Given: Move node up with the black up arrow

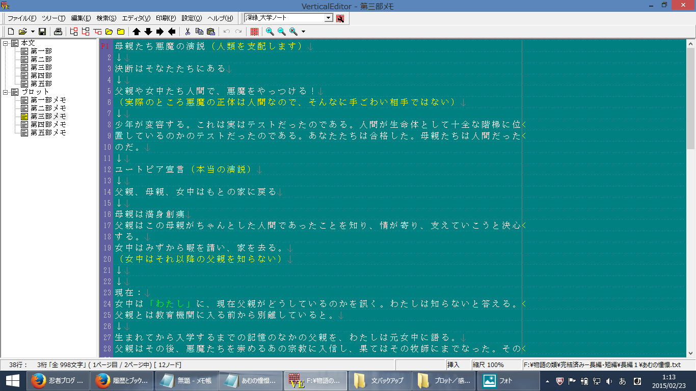Looking at the screenshot, I should click(x=137, y=32).
